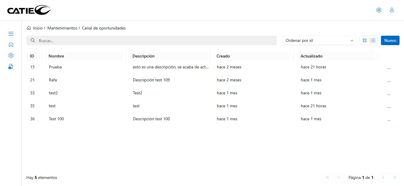
Task: Switch to list view
Action: 373,40
